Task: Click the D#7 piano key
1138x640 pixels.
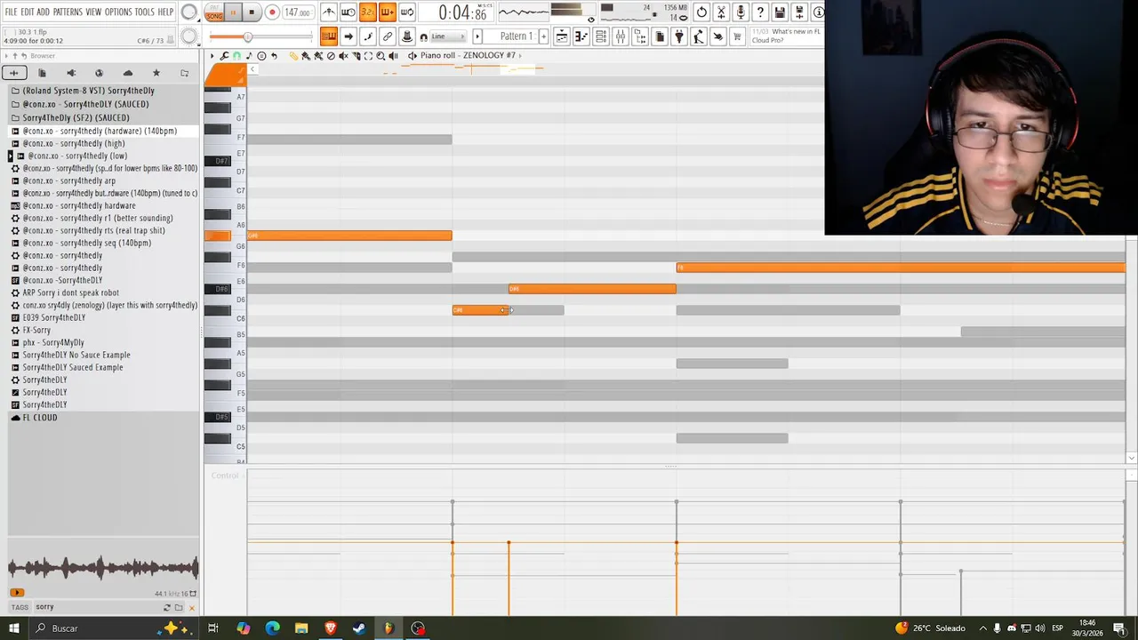Action: (x=218, y=161)
